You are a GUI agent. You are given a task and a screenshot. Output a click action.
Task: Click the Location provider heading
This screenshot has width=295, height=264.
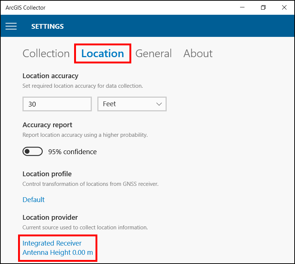click(50, 217)
